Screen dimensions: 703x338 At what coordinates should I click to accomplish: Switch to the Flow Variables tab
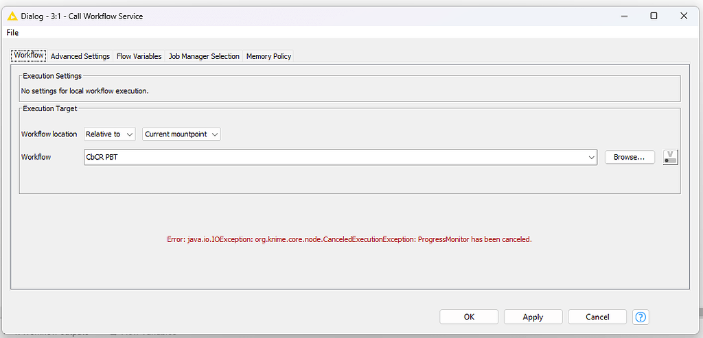139,56
